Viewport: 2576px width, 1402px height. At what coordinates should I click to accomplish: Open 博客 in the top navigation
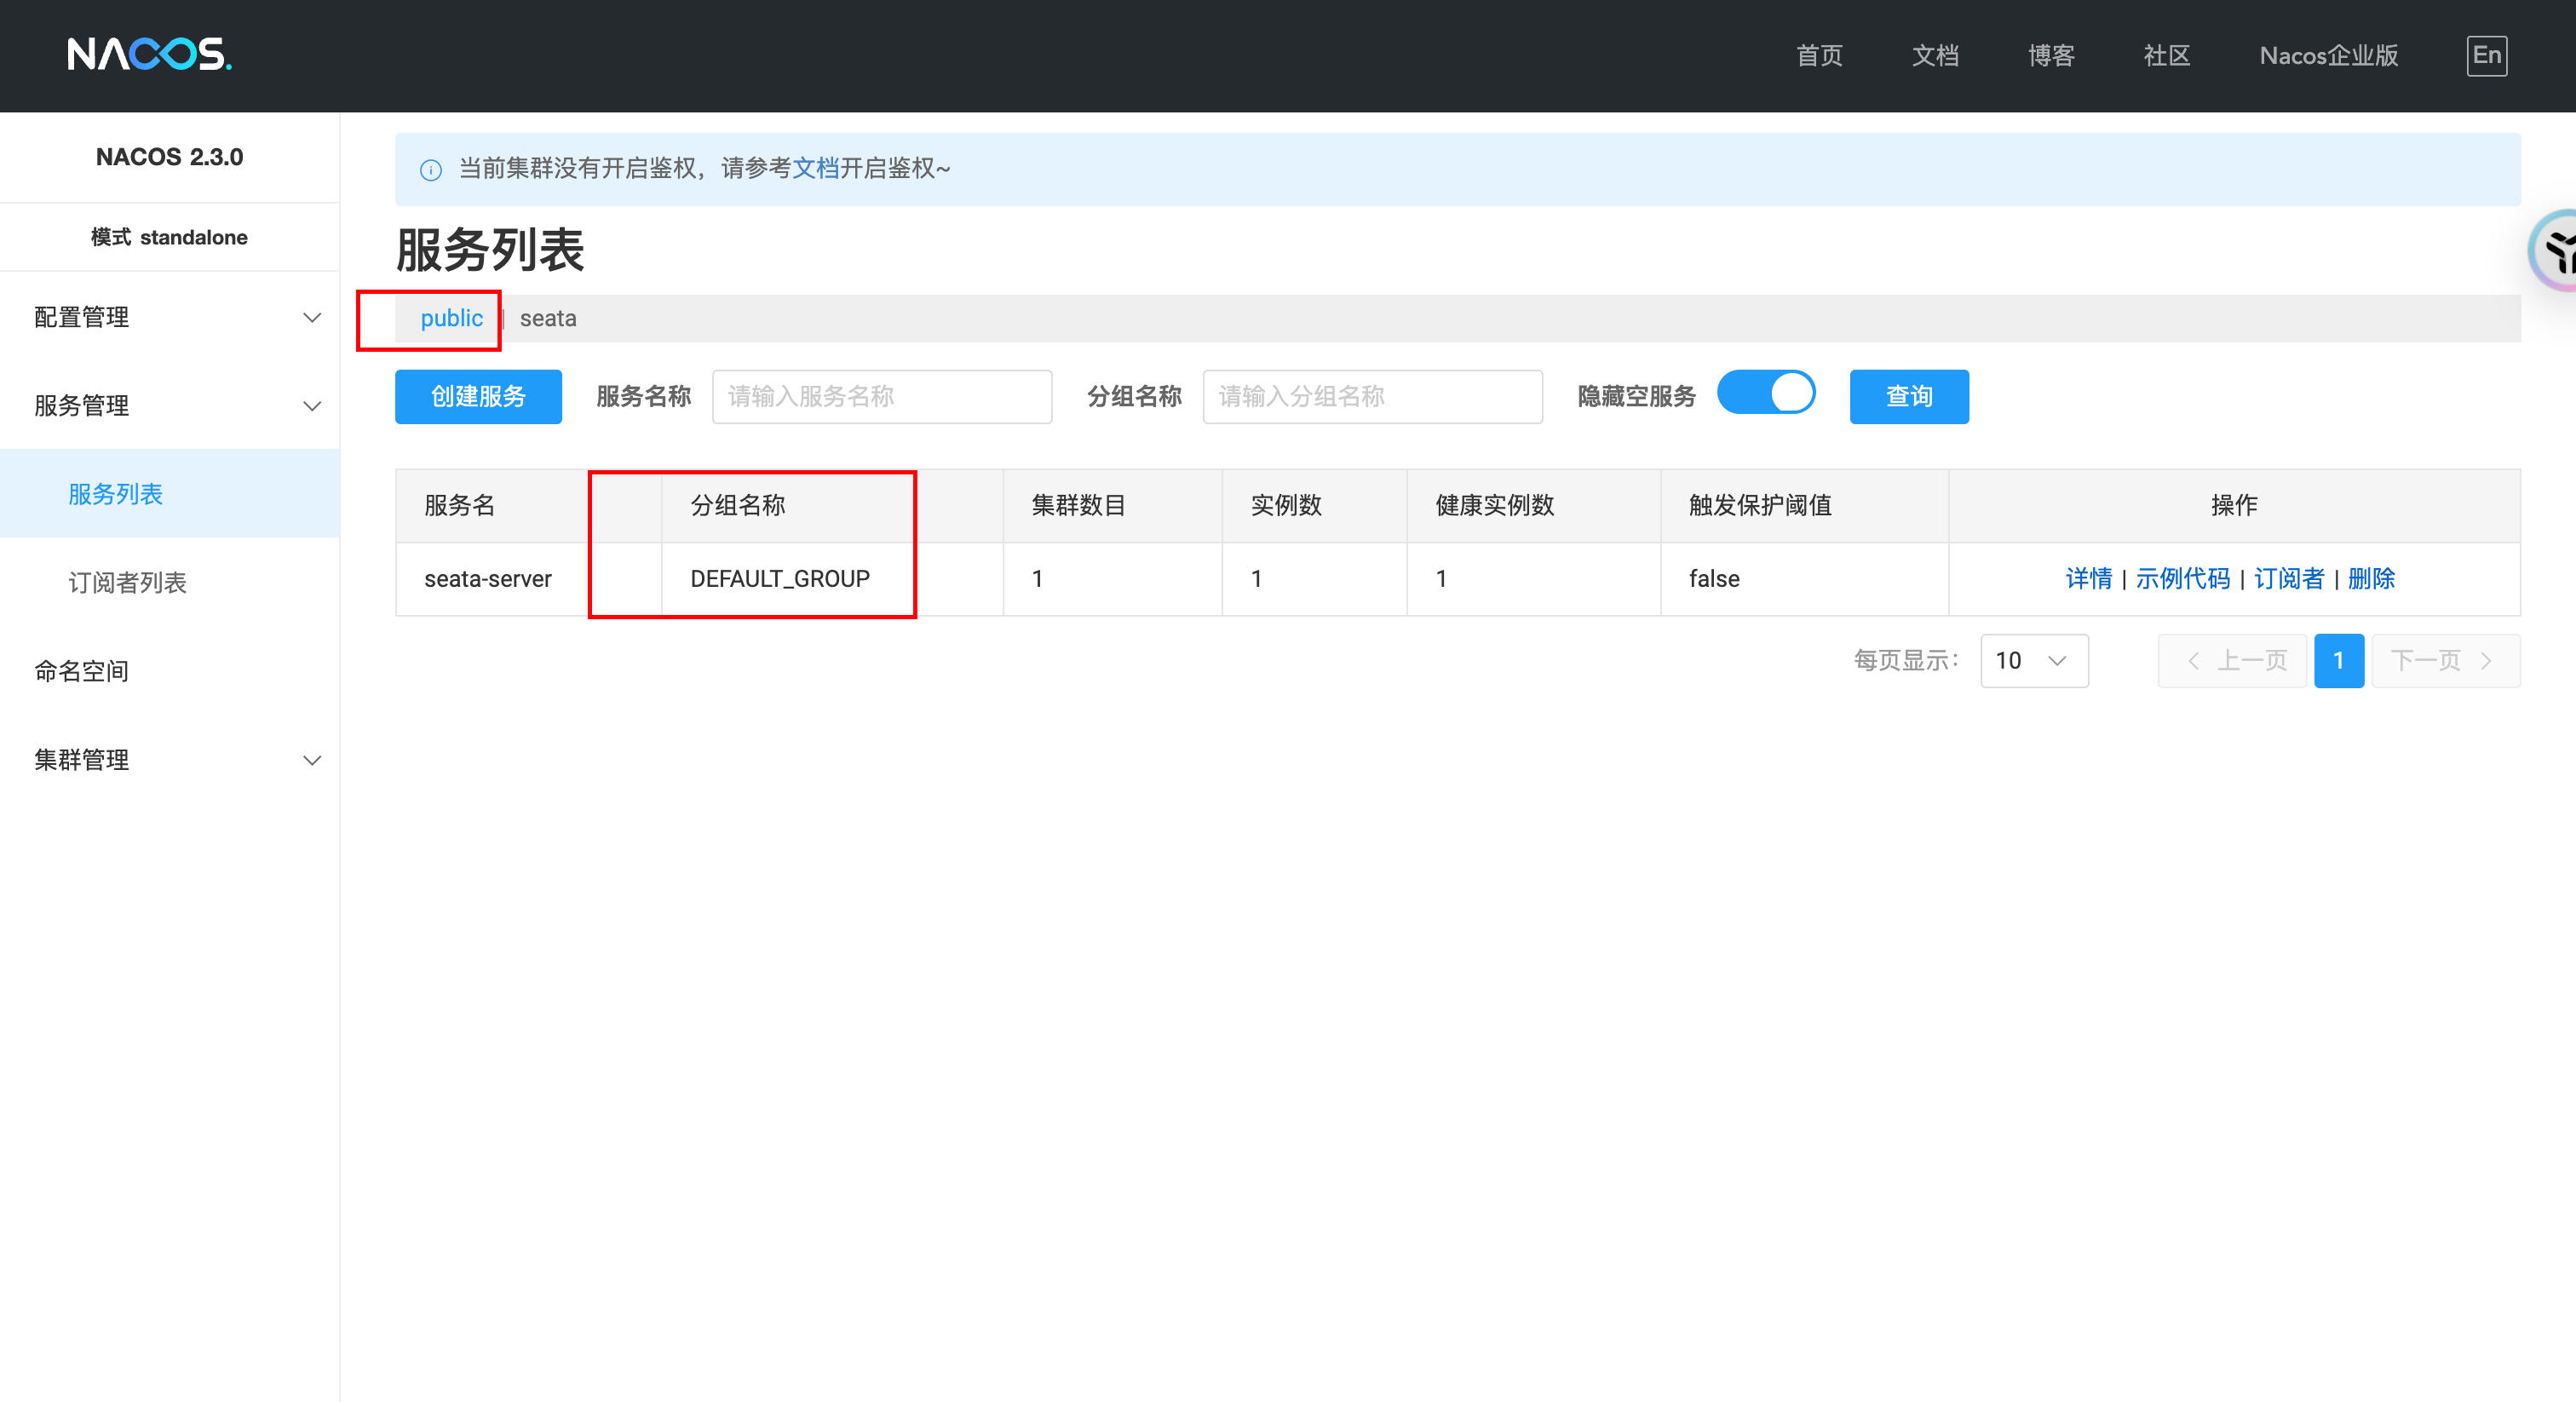[2051, 55]
